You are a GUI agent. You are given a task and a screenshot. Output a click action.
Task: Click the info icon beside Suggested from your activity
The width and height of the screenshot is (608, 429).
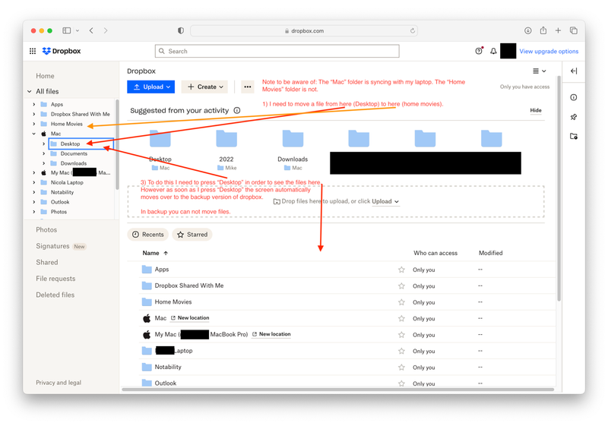click(237, 110)
